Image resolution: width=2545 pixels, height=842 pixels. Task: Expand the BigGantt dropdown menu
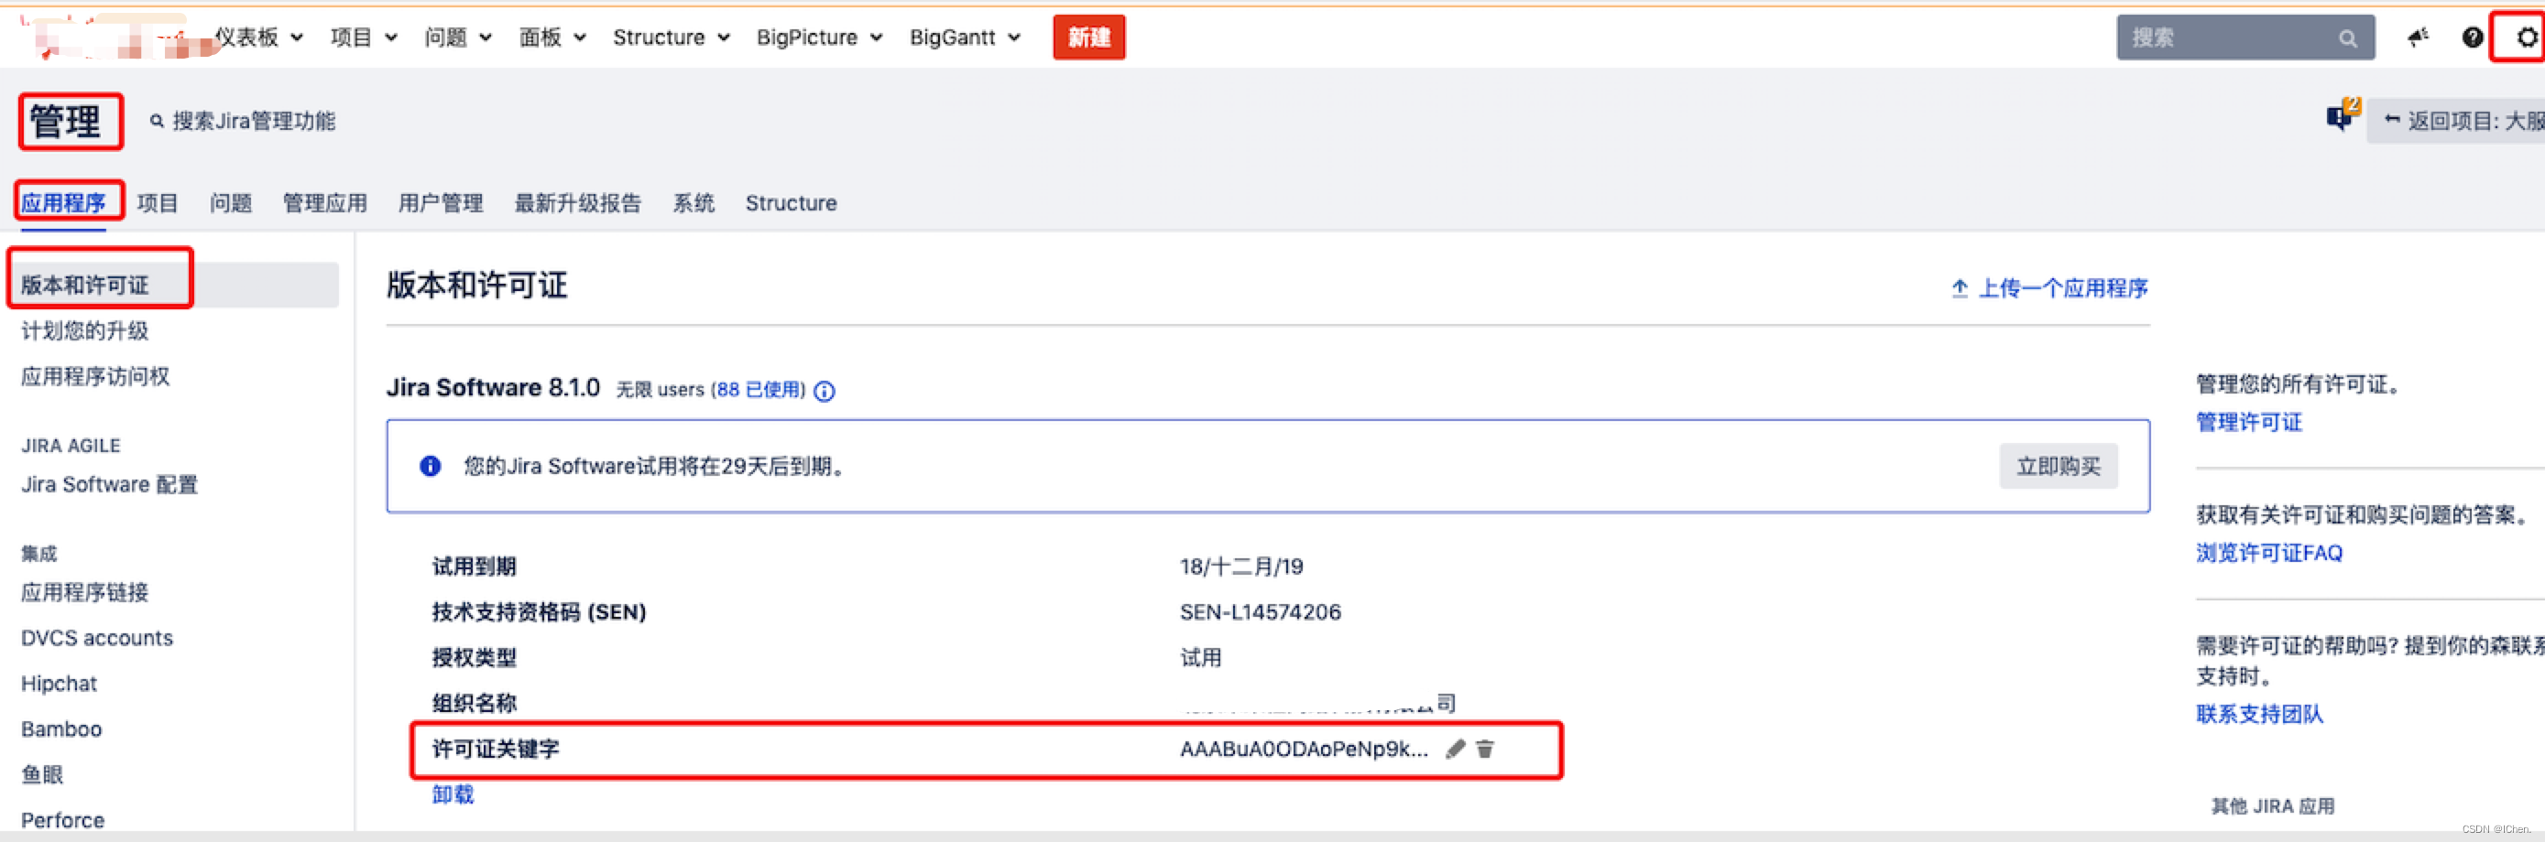click(x=965, y=38)
